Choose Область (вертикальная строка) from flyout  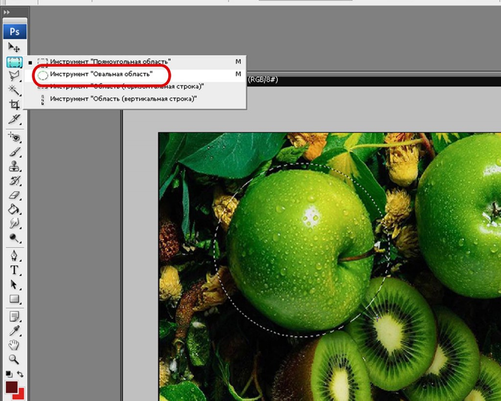(136, 99)
